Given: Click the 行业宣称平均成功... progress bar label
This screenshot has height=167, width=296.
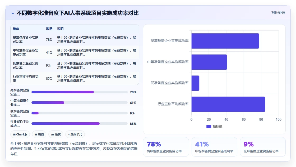Looking at the screenshot, I should tap(20, 124).
